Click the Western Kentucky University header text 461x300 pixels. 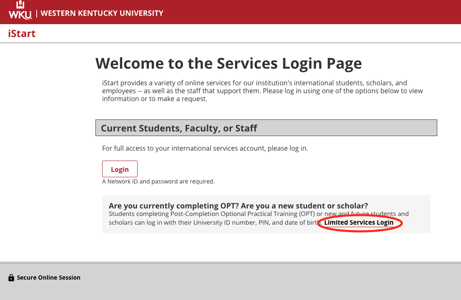(102, 13)
